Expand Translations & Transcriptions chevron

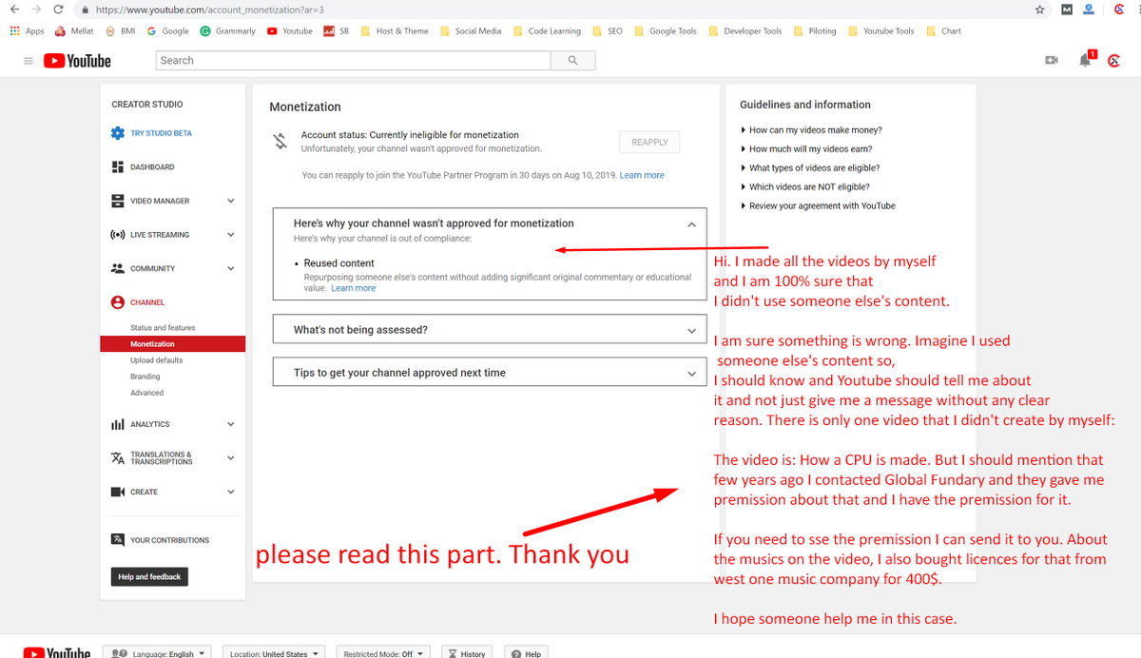[231, 458]
